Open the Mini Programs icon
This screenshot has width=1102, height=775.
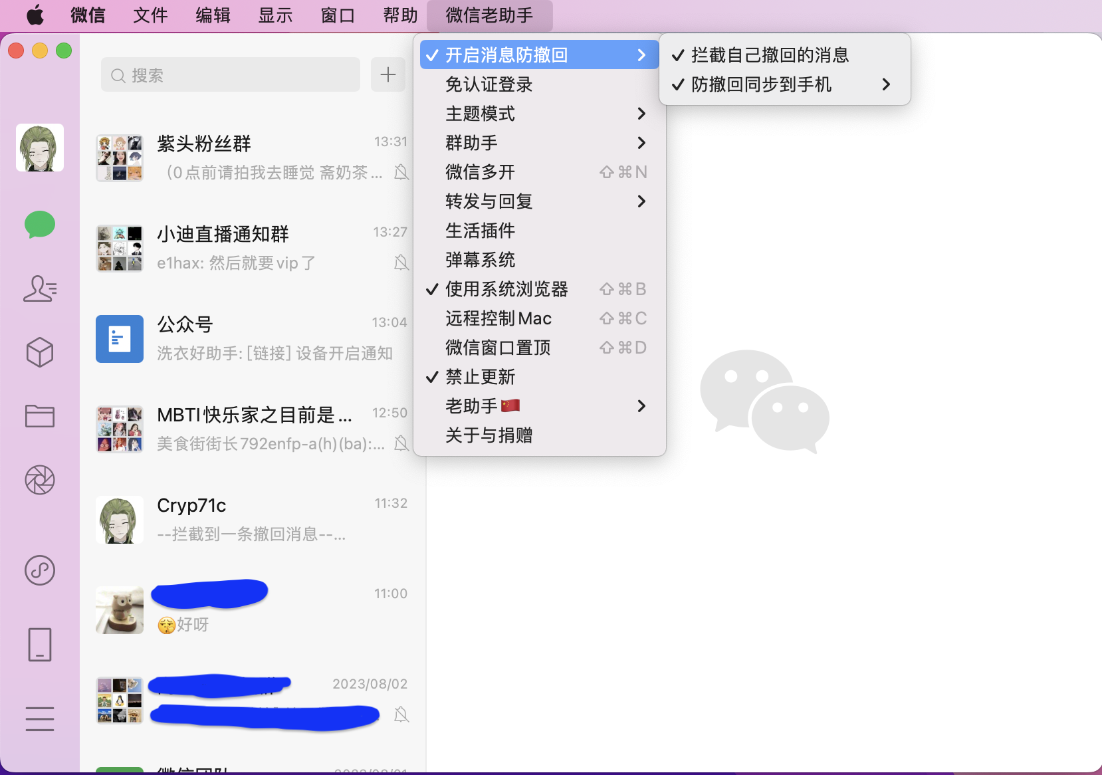click(40, 570)
